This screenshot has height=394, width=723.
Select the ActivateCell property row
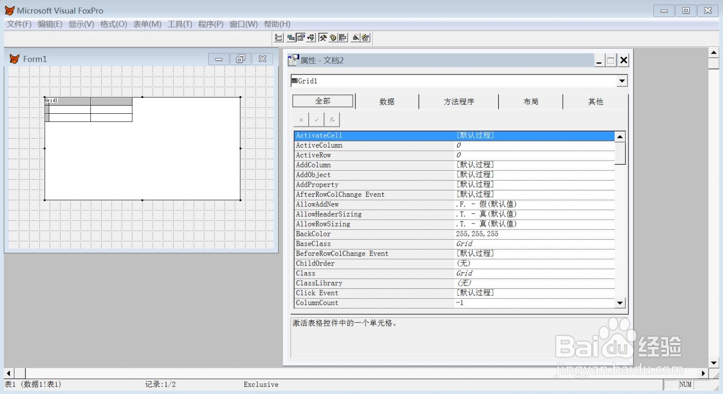[x=454, y=135]
